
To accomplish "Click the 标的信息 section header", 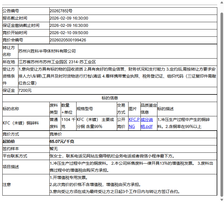I will (110, 98).
